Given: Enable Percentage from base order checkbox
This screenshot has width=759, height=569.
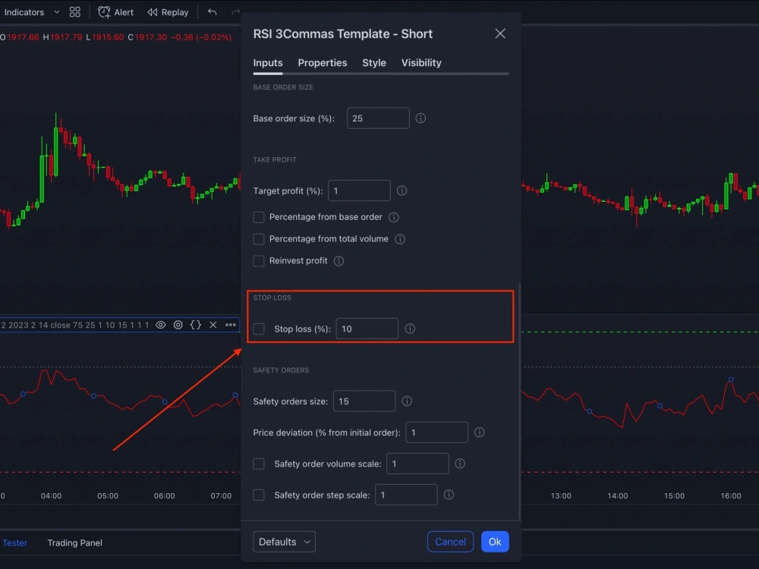Looking at the screenshot, I should pos(259,217).
